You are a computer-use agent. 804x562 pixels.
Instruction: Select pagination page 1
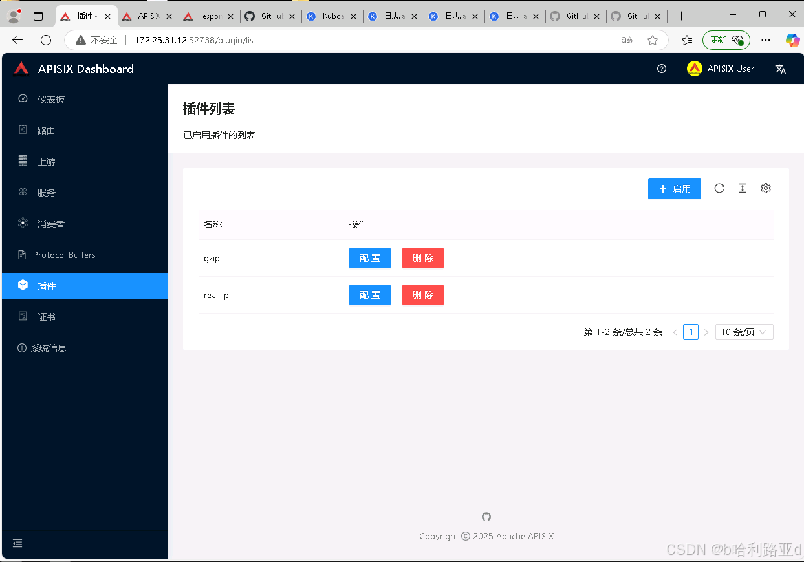691,332
